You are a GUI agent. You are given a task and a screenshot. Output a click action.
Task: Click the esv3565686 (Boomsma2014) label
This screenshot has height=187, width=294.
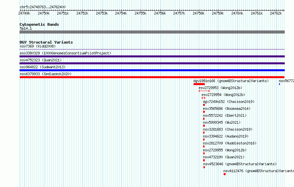pyautogui.click(x=227, y=109)
